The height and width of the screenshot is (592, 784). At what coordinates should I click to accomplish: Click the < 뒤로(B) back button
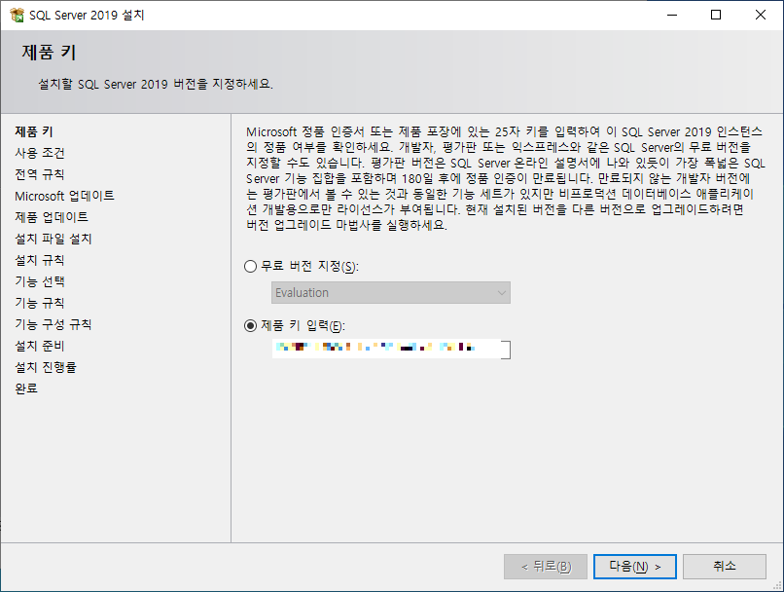click(x=546, y=567)
